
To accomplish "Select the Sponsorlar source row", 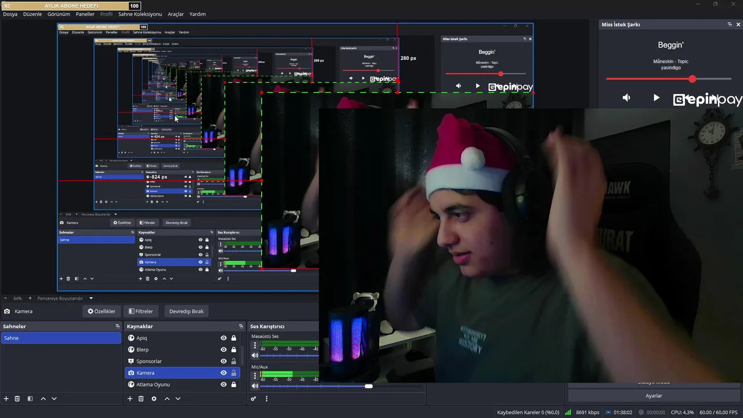I will (x=182, y=361).
